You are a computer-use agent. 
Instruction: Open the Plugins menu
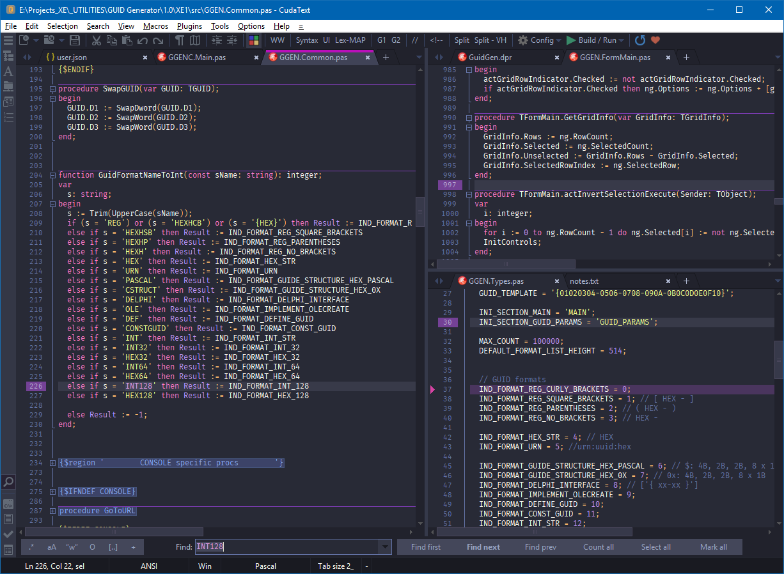pos(189,26)
